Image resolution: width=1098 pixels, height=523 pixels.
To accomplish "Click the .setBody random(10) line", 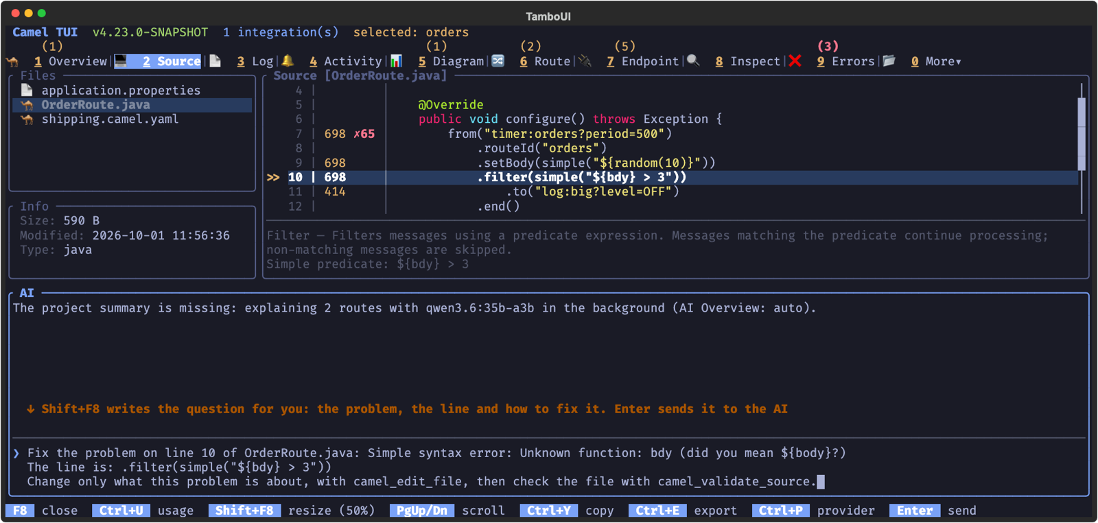I will [x=596, y=163].
